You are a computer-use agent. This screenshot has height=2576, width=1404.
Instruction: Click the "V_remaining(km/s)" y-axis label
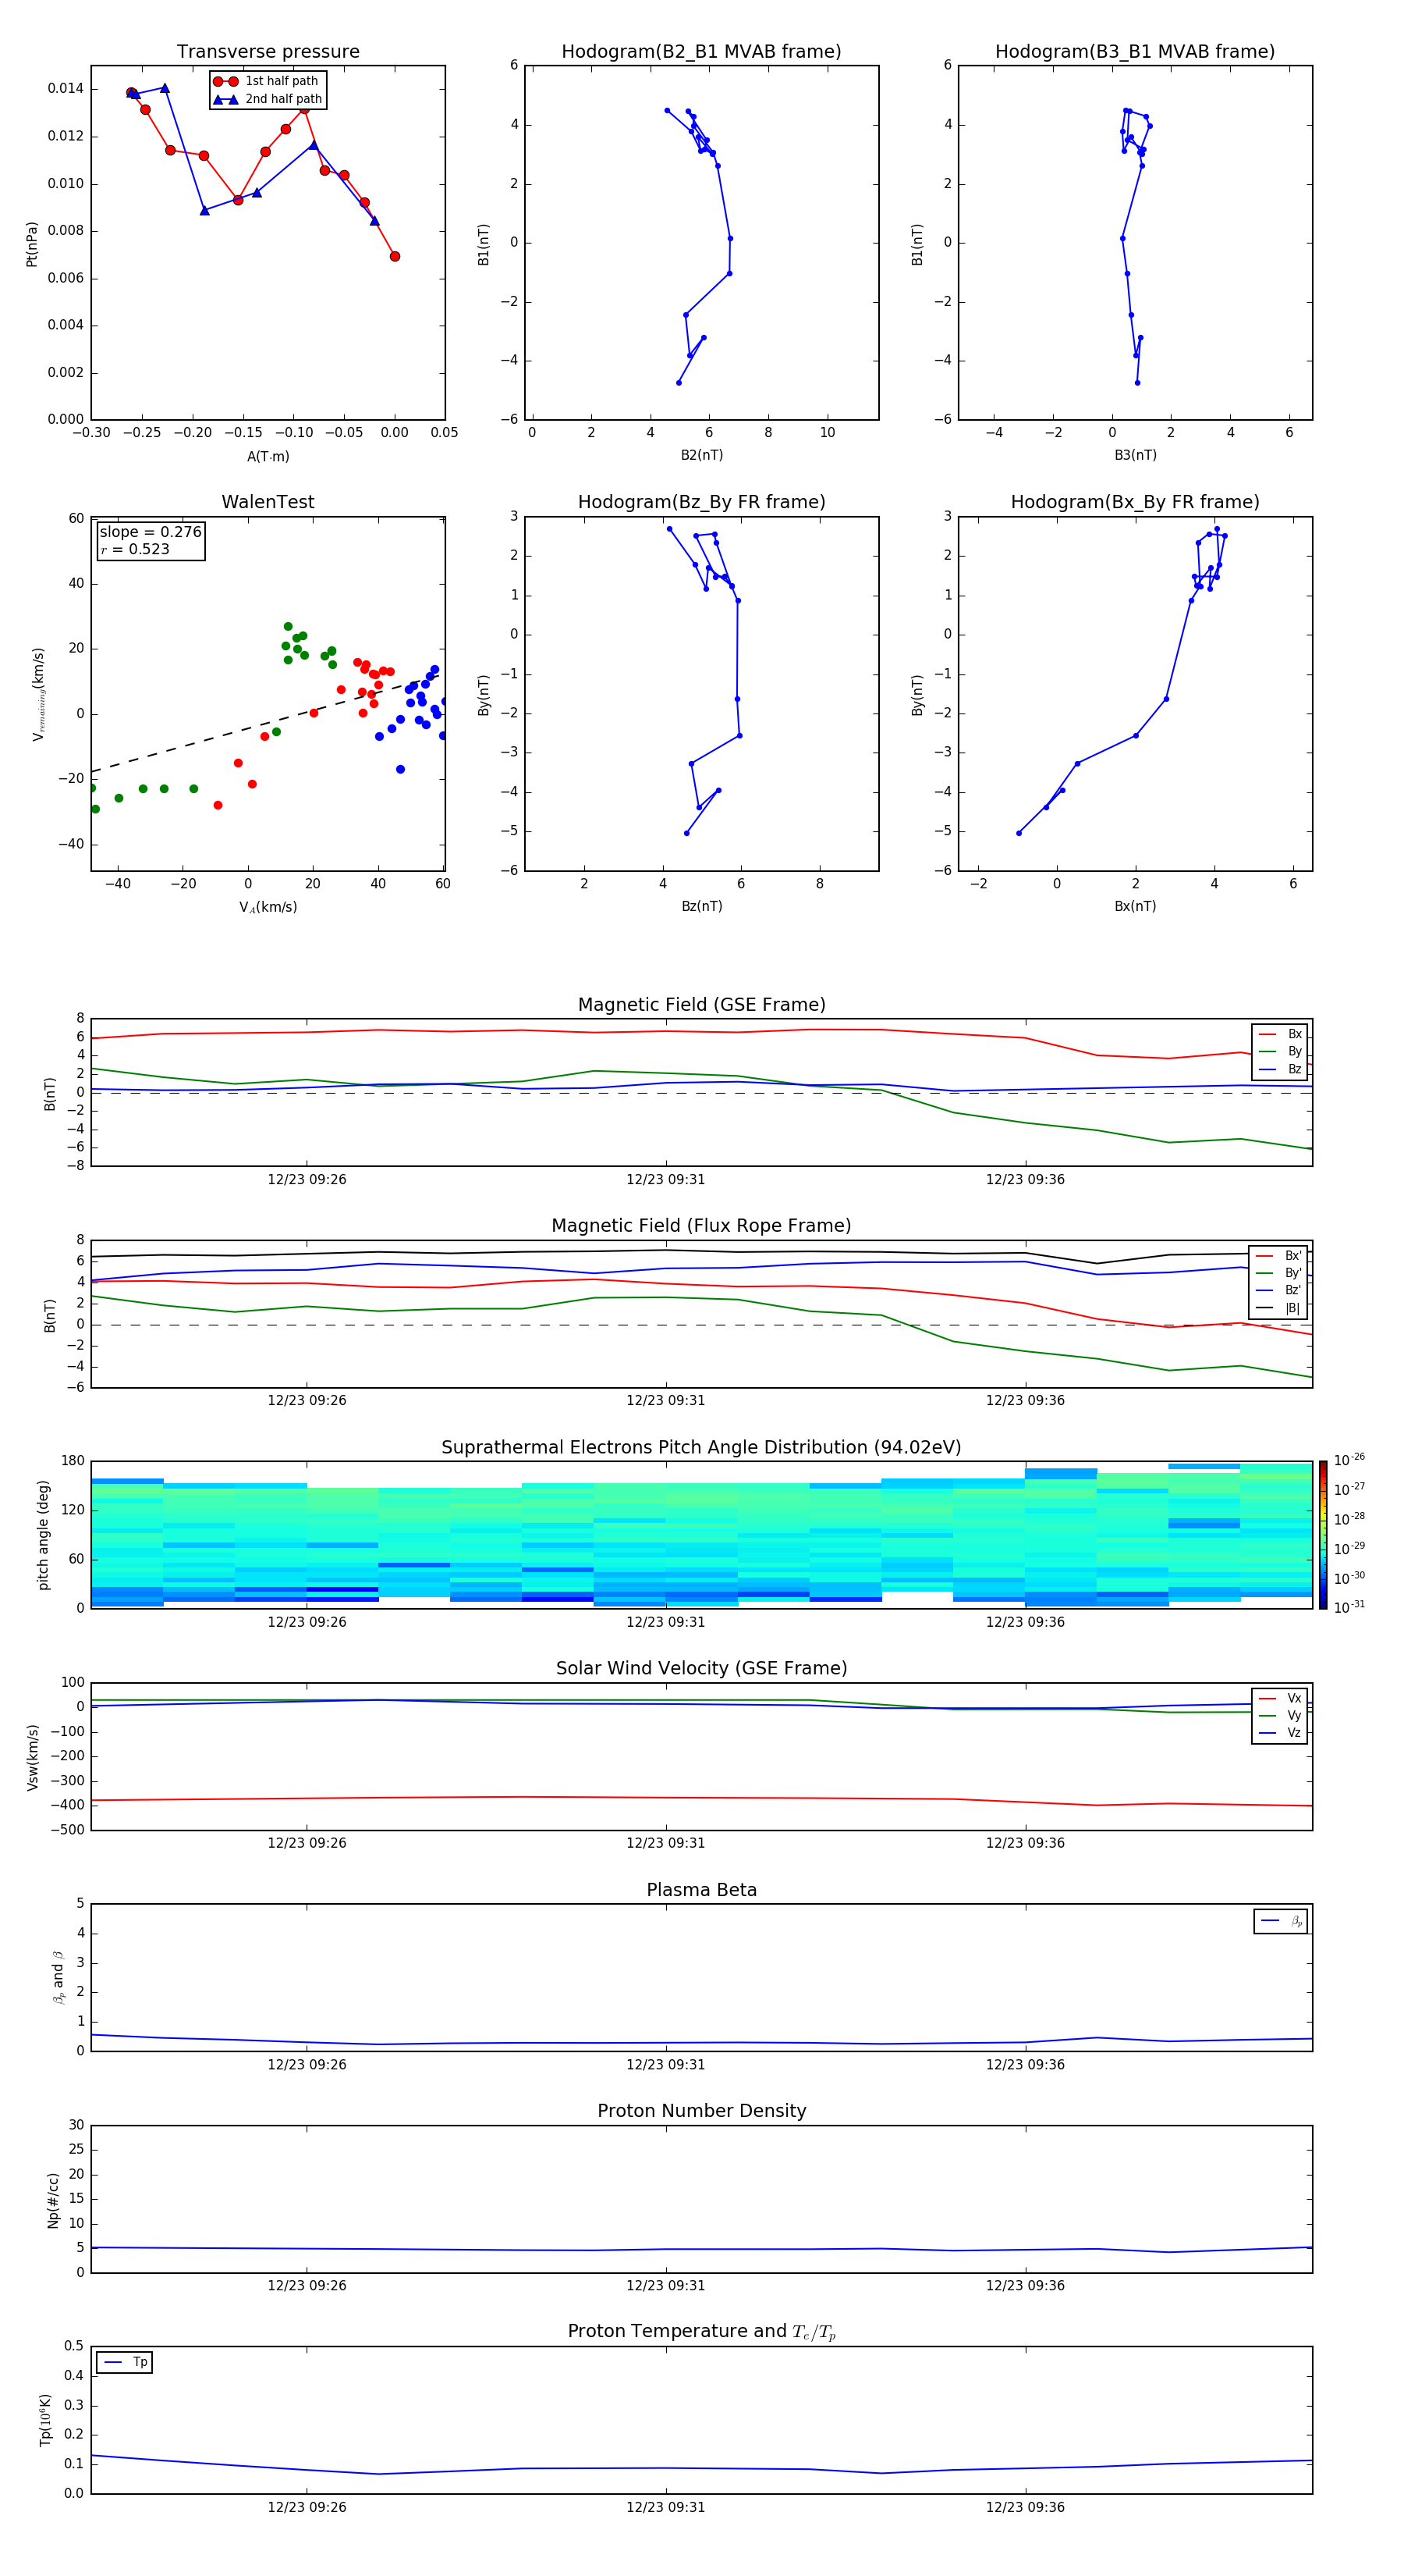[38, 694]
